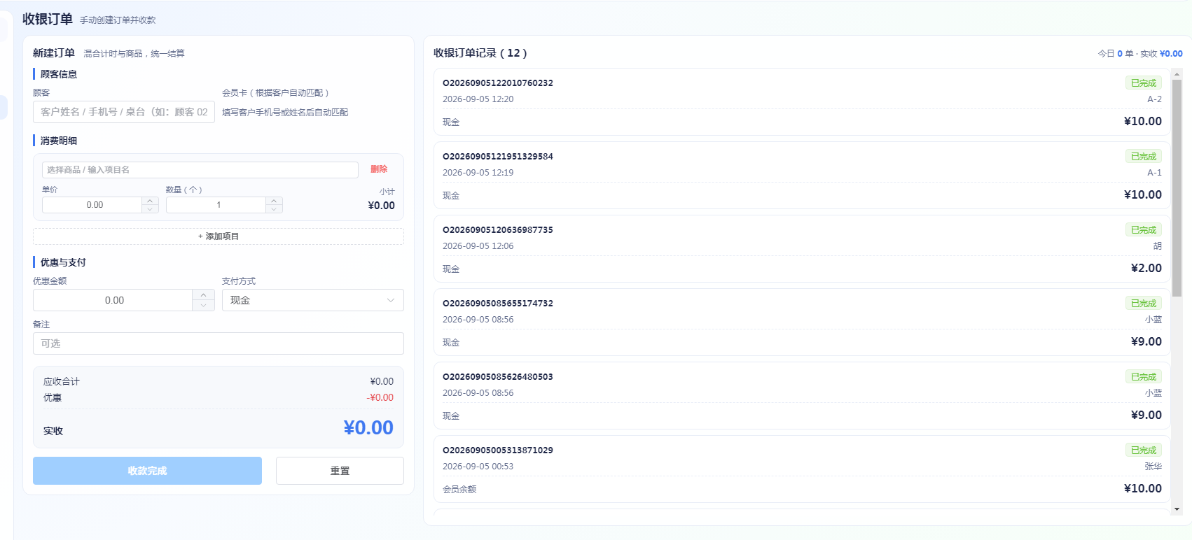Click the order list scrollbar up arrow
Screen dimensions: 1192x540
(x=1177, y=73)
